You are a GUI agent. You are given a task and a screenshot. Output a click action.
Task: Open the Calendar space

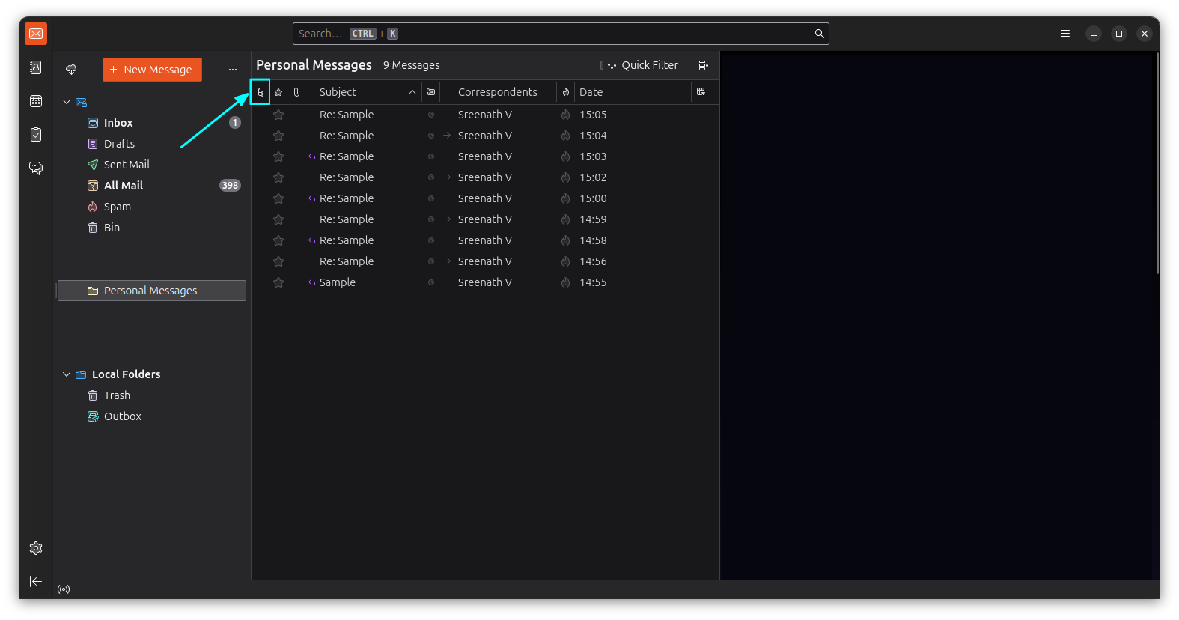35,101
